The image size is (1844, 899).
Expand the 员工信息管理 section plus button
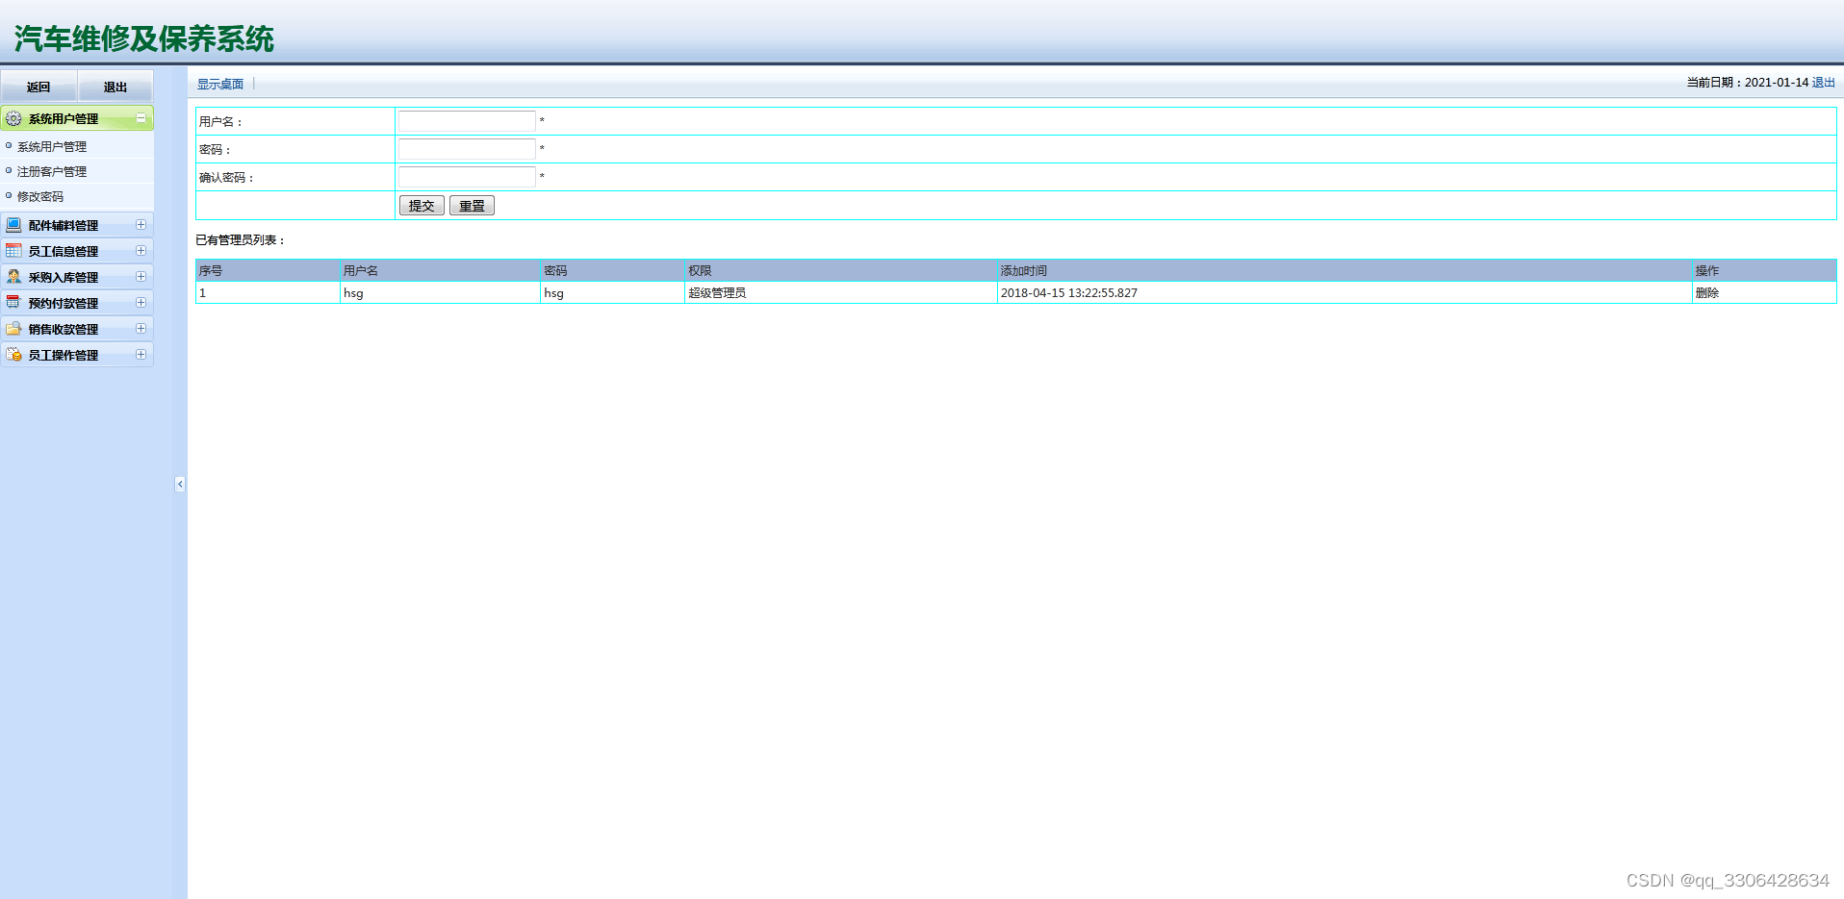tap(141, 251)
